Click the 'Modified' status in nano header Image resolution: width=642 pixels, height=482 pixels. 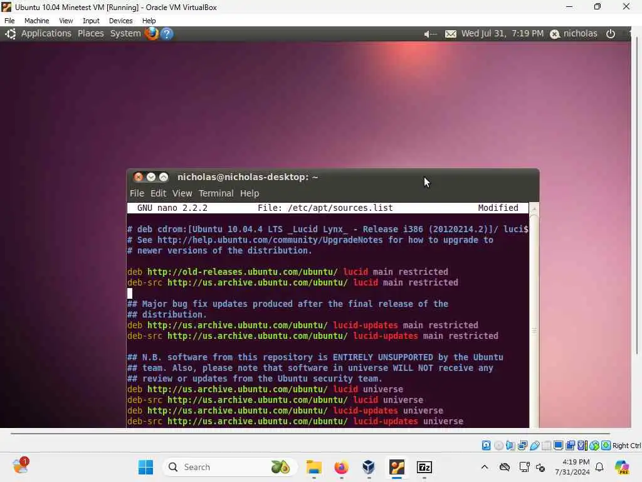pyautogui.click(x=498, y=208)
